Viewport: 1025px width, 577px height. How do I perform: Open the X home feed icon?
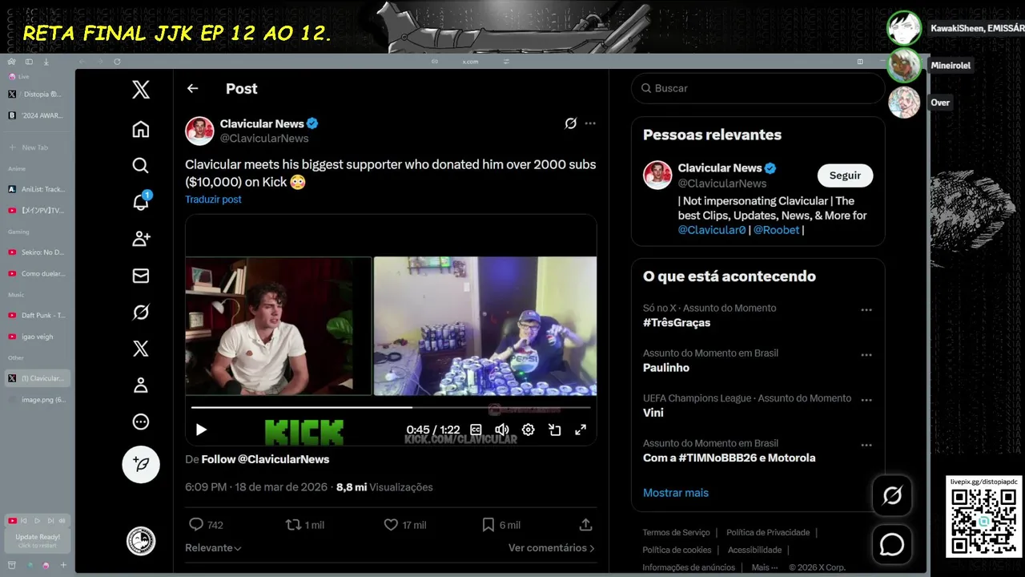[141, 129]
